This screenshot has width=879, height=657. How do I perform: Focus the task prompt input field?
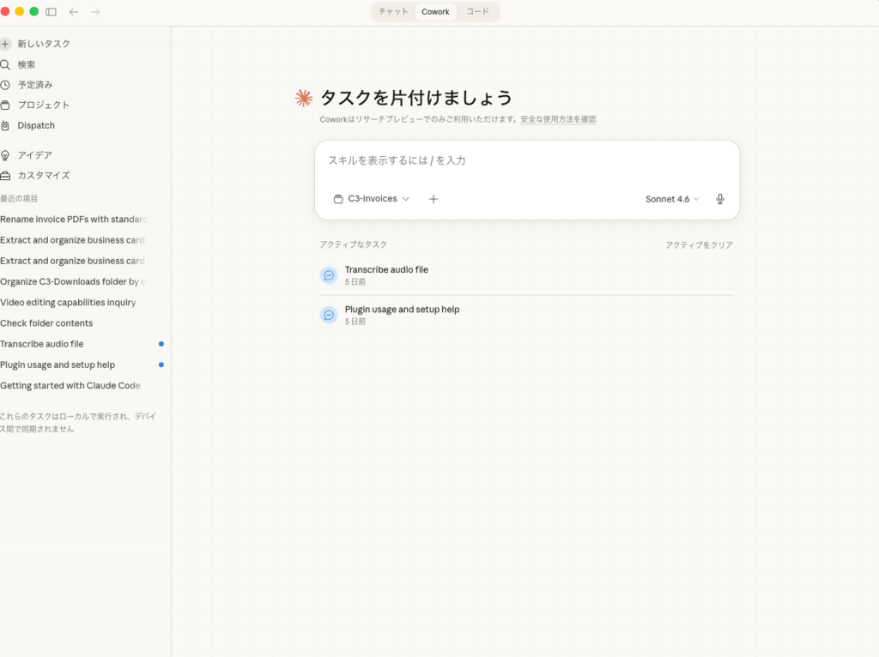coord(525,161)
